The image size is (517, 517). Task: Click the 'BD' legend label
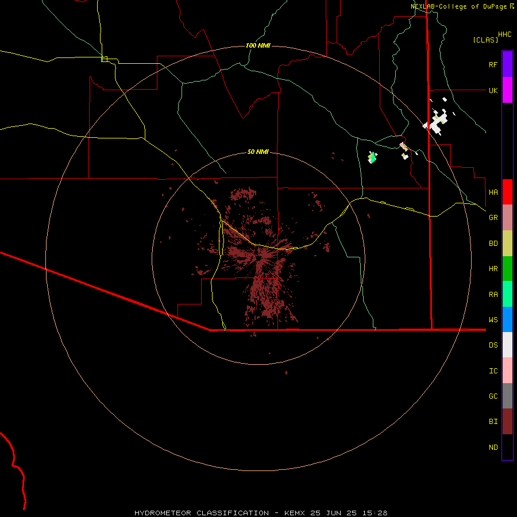tap(493, 244)
